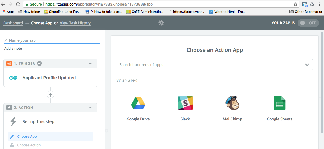This screenshot has height=149, width=324.
Task: Open action step options ellipsis
Action: coord(91,108)
